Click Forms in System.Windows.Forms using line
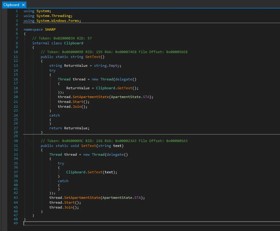This screenshot has width=280, height=231. click(x=74, y=21)
